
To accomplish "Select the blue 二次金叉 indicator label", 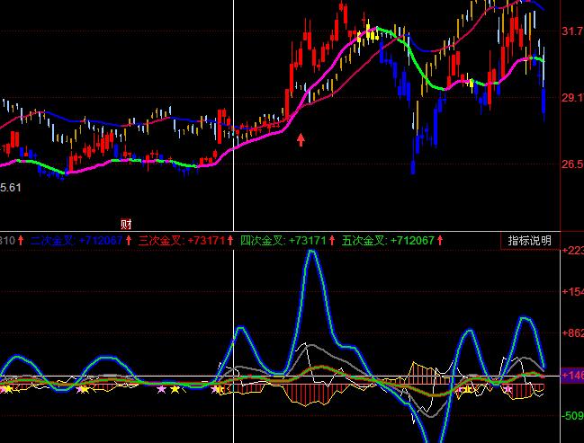I will point(52,241).
